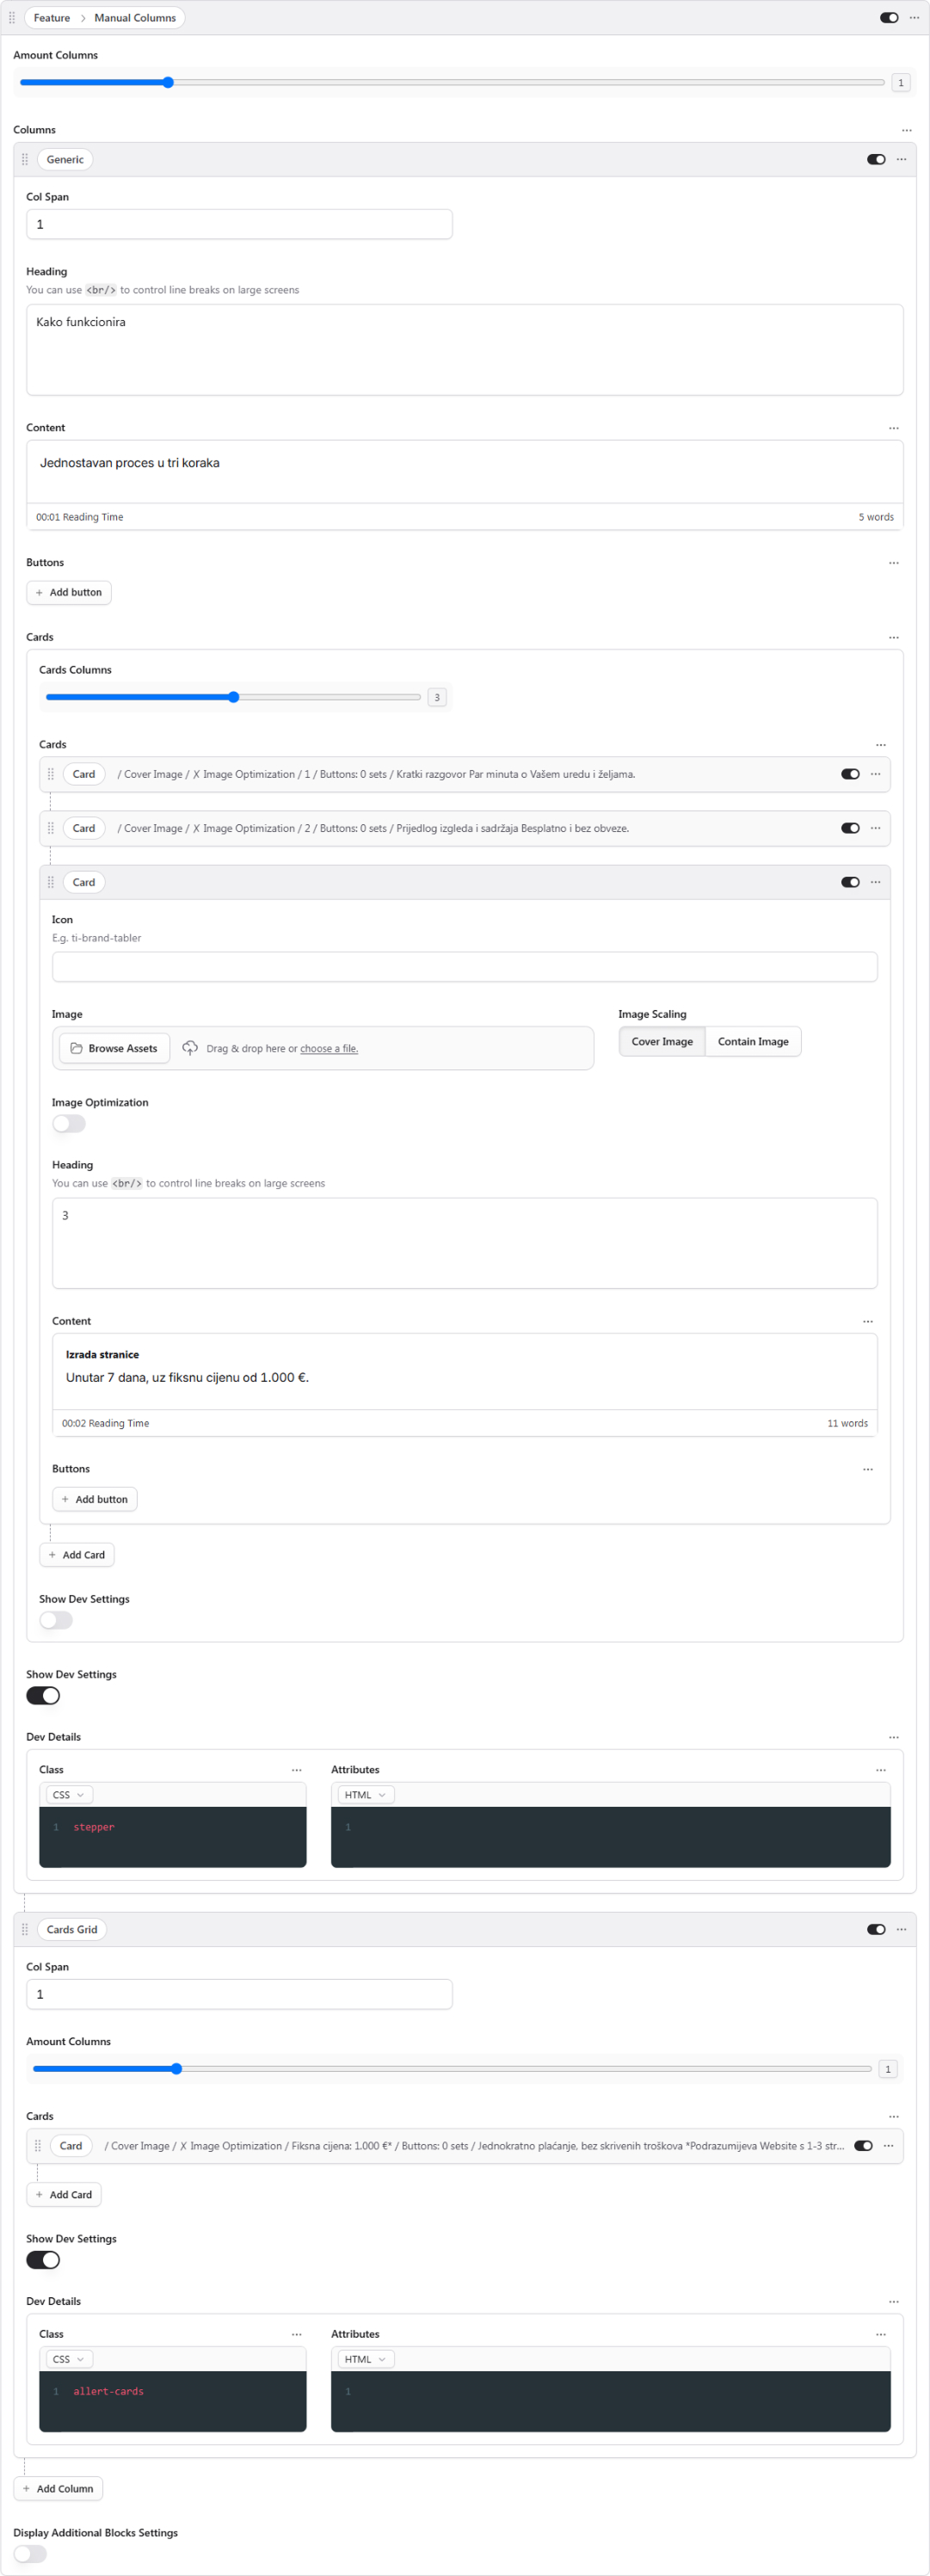Image resolution: width=930 pixels, height=2576 pixels.
Task: Select Manual Columns breadcrumb item
Action: pyautogui.click(x=135, y=18)
